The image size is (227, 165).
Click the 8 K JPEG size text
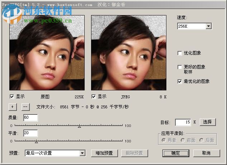pos(163,97)
